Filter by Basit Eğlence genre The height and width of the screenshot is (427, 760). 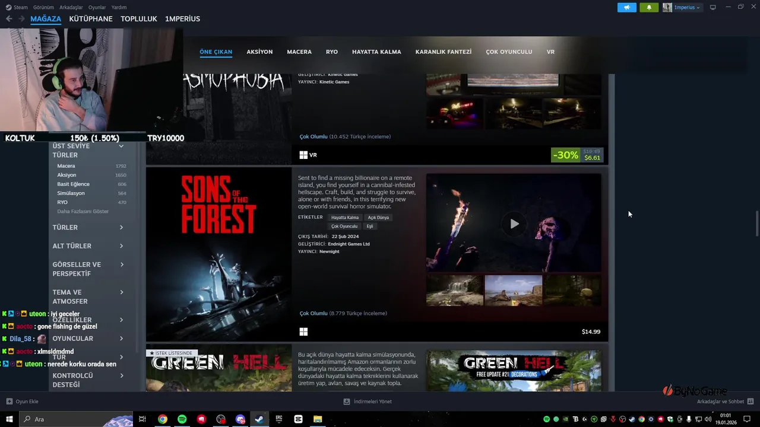click(73, 184)
